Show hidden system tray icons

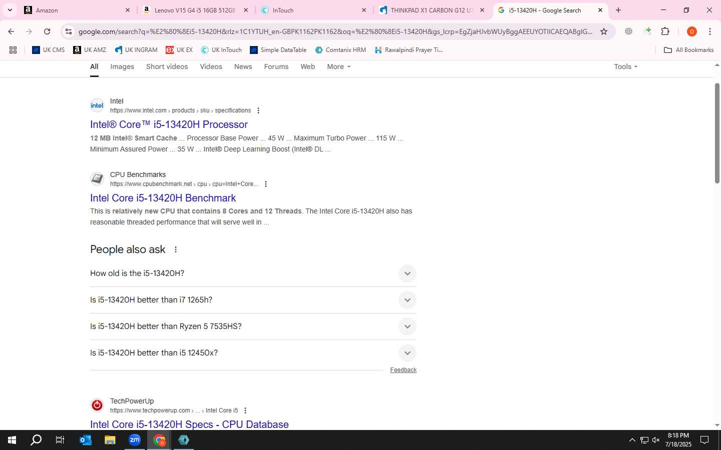click(632, 440)
